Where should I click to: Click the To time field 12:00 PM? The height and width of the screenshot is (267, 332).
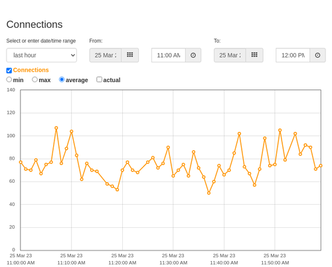pyautogui.click(x=293, y=55)
